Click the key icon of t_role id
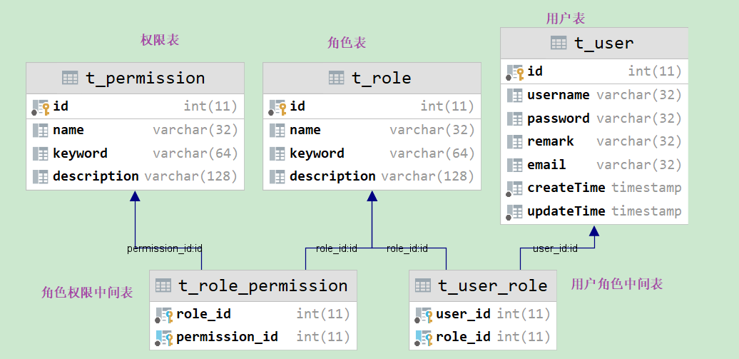The image size is (739, 359). 277,106
